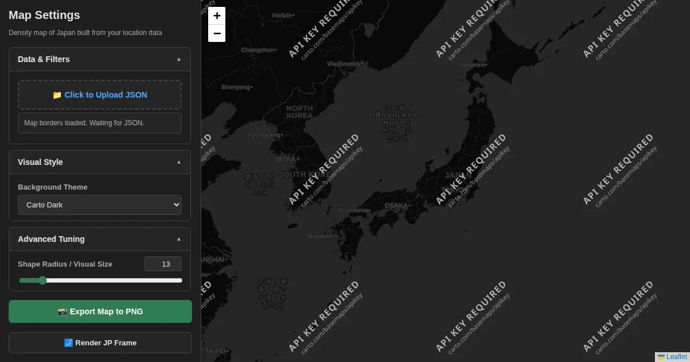The height and width of the screenshot is (362, 690).
Task: Click the status message 'Map borders loaded'
Action: coord(84,123)
